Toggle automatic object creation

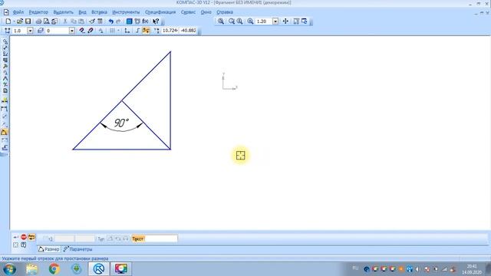tap(31, 237)
